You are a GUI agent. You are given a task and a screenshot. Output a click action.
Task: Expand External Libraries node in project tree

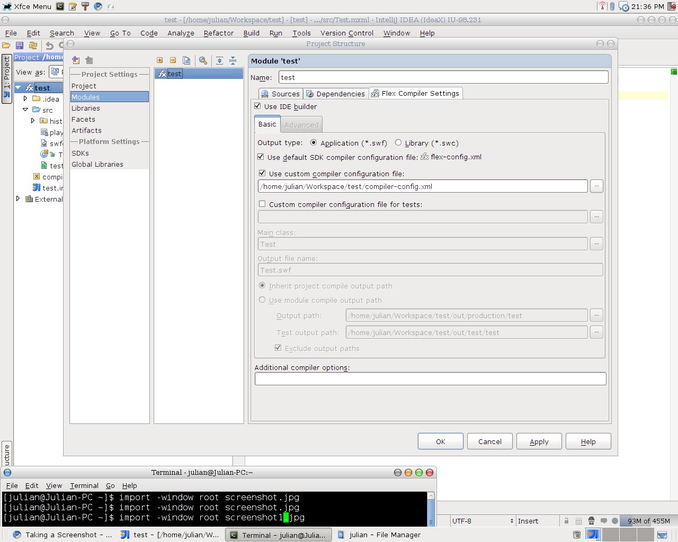tap(18, 198)
